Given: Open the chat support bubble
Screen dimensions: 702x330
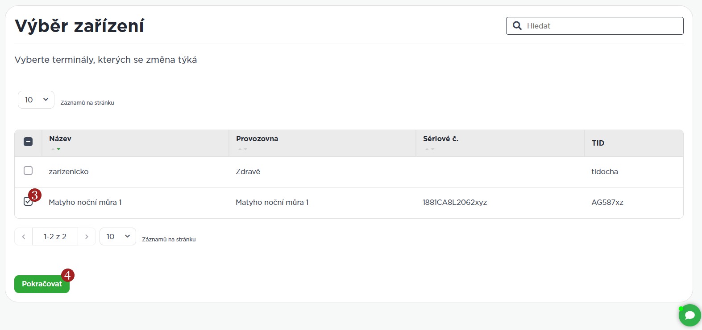Looking at the screenshot, I should tap(690, 315).
